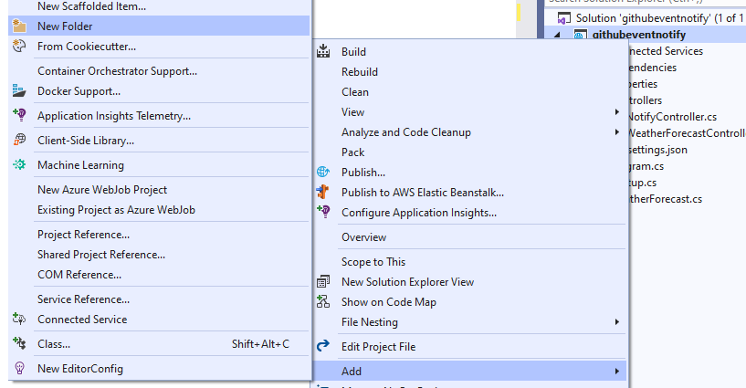Select New Azure WebJob Project
Screen dimensions: 746x388
(x=159, y=190)
